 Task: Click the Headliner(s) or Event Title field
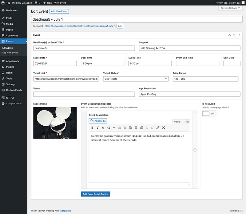[84, 48]
